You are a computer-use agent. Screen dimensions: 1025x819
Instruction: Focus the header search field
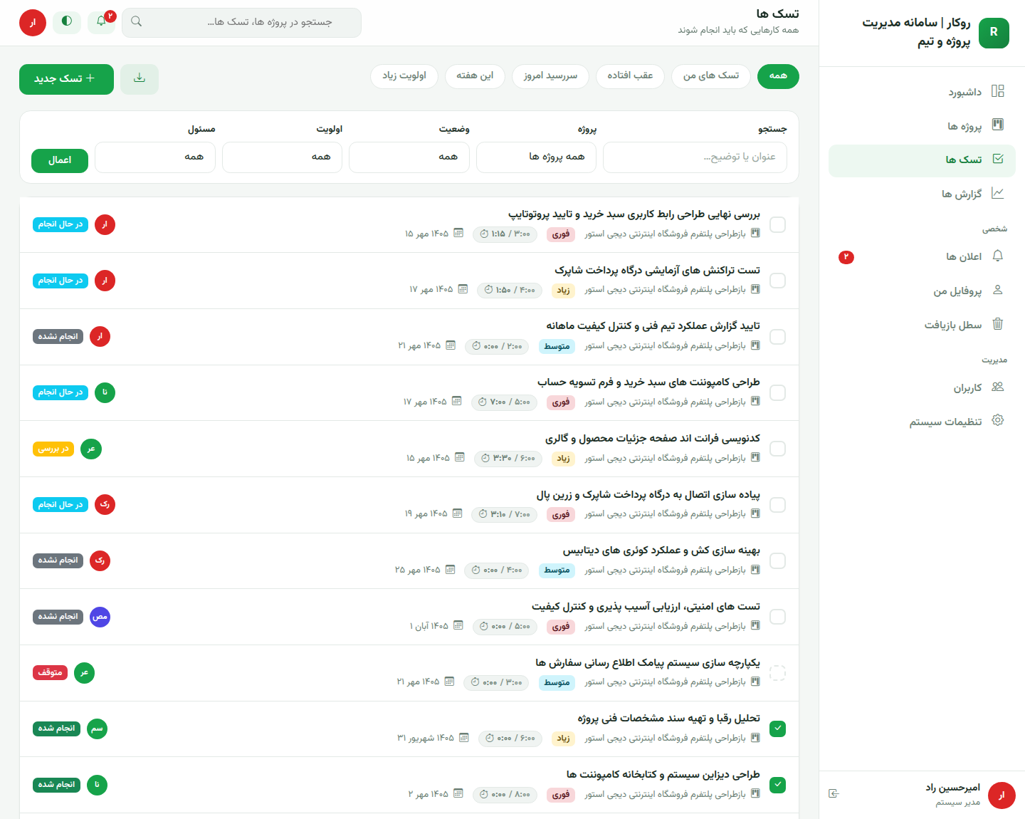point(241,23)
